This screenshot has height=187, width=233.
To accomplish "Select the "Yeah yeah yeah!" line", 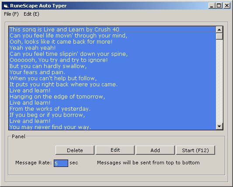I will [112, 48].
